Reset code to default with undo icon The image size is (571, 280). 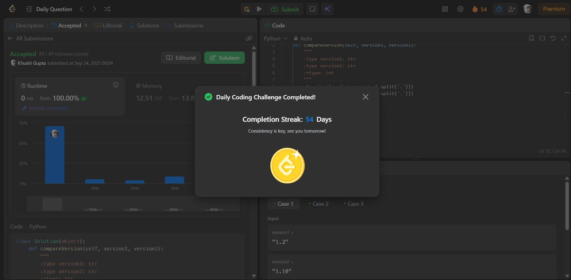coord(552,39)
